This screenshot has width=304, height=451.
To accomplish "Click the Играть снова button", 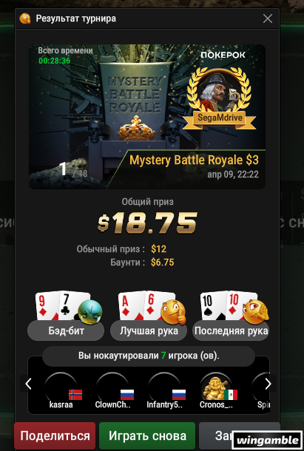I will click(147, 435).
